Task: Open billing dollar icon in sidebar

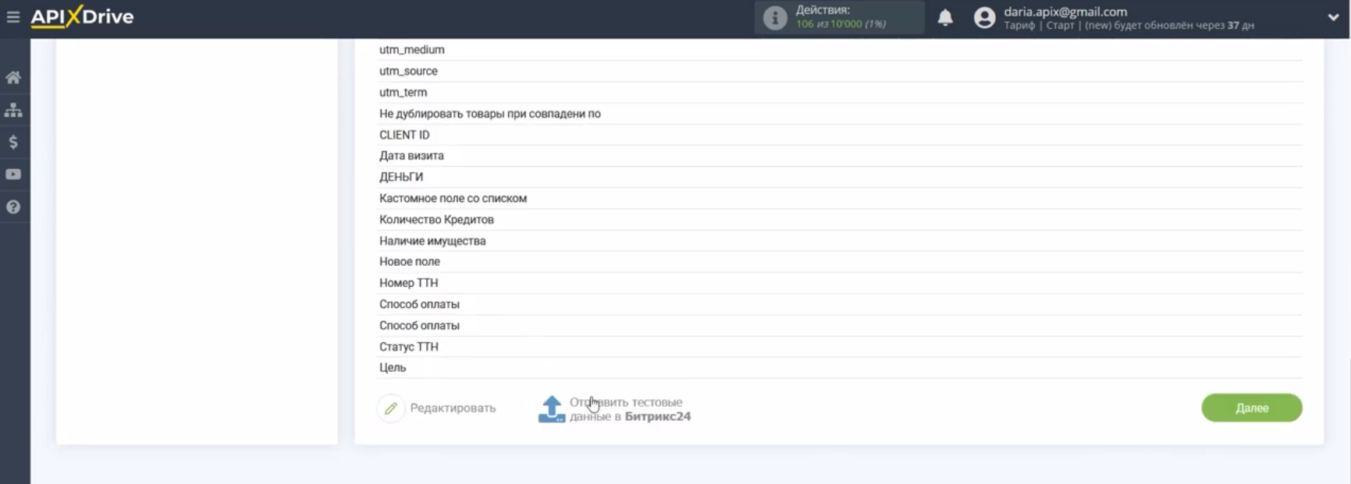Action: (13, 142)
